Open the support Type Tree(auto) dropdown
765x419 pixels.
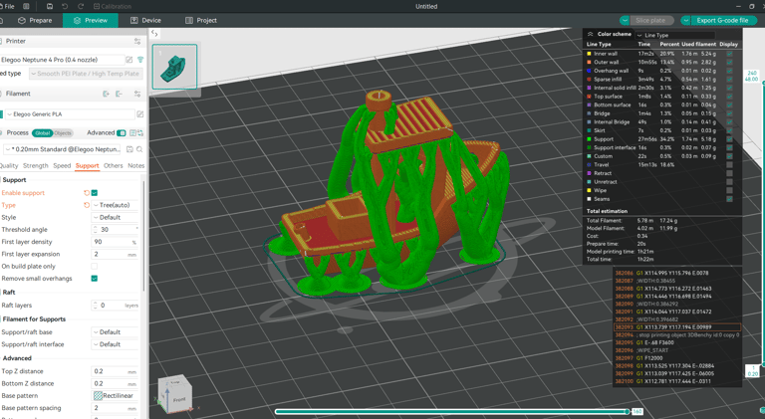pos(116,205)
